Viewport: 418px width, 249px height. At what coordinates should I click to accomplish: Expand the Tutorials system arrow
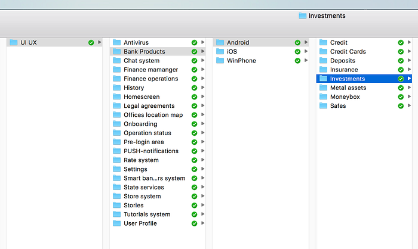pyautogui.click(x=202, y=214)
